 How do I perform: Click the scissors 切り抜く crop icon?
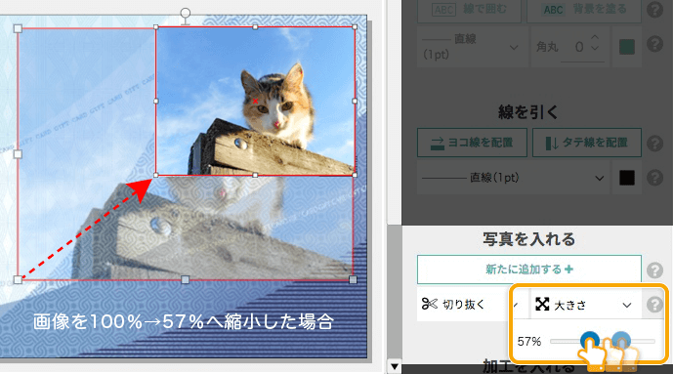429,304
